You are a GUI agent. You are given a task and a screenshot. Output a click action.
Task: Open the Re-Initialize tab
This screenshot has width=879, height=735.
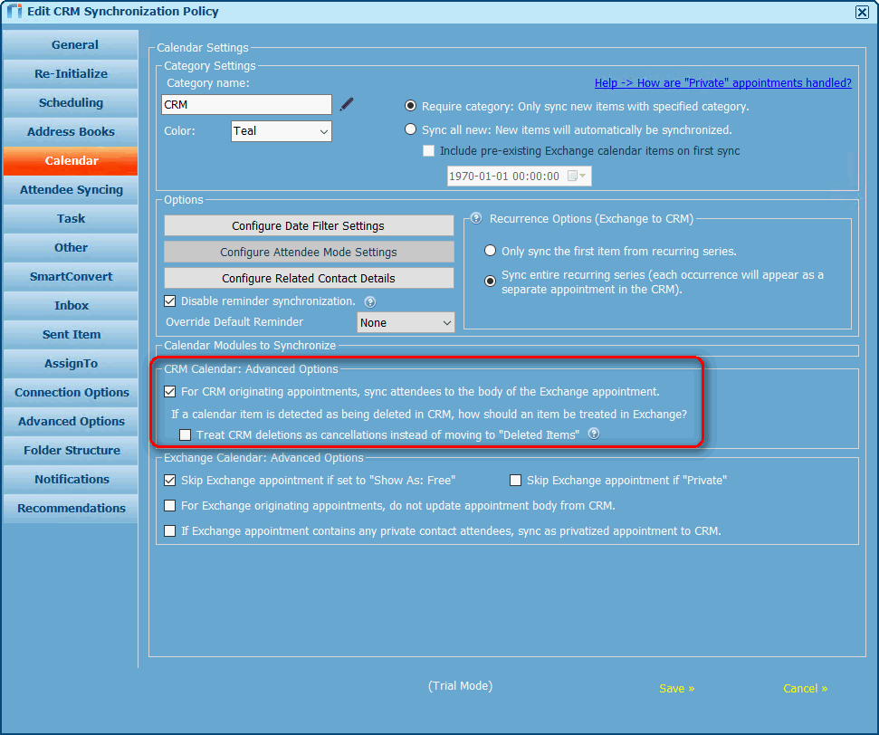[x=71, y=73]
